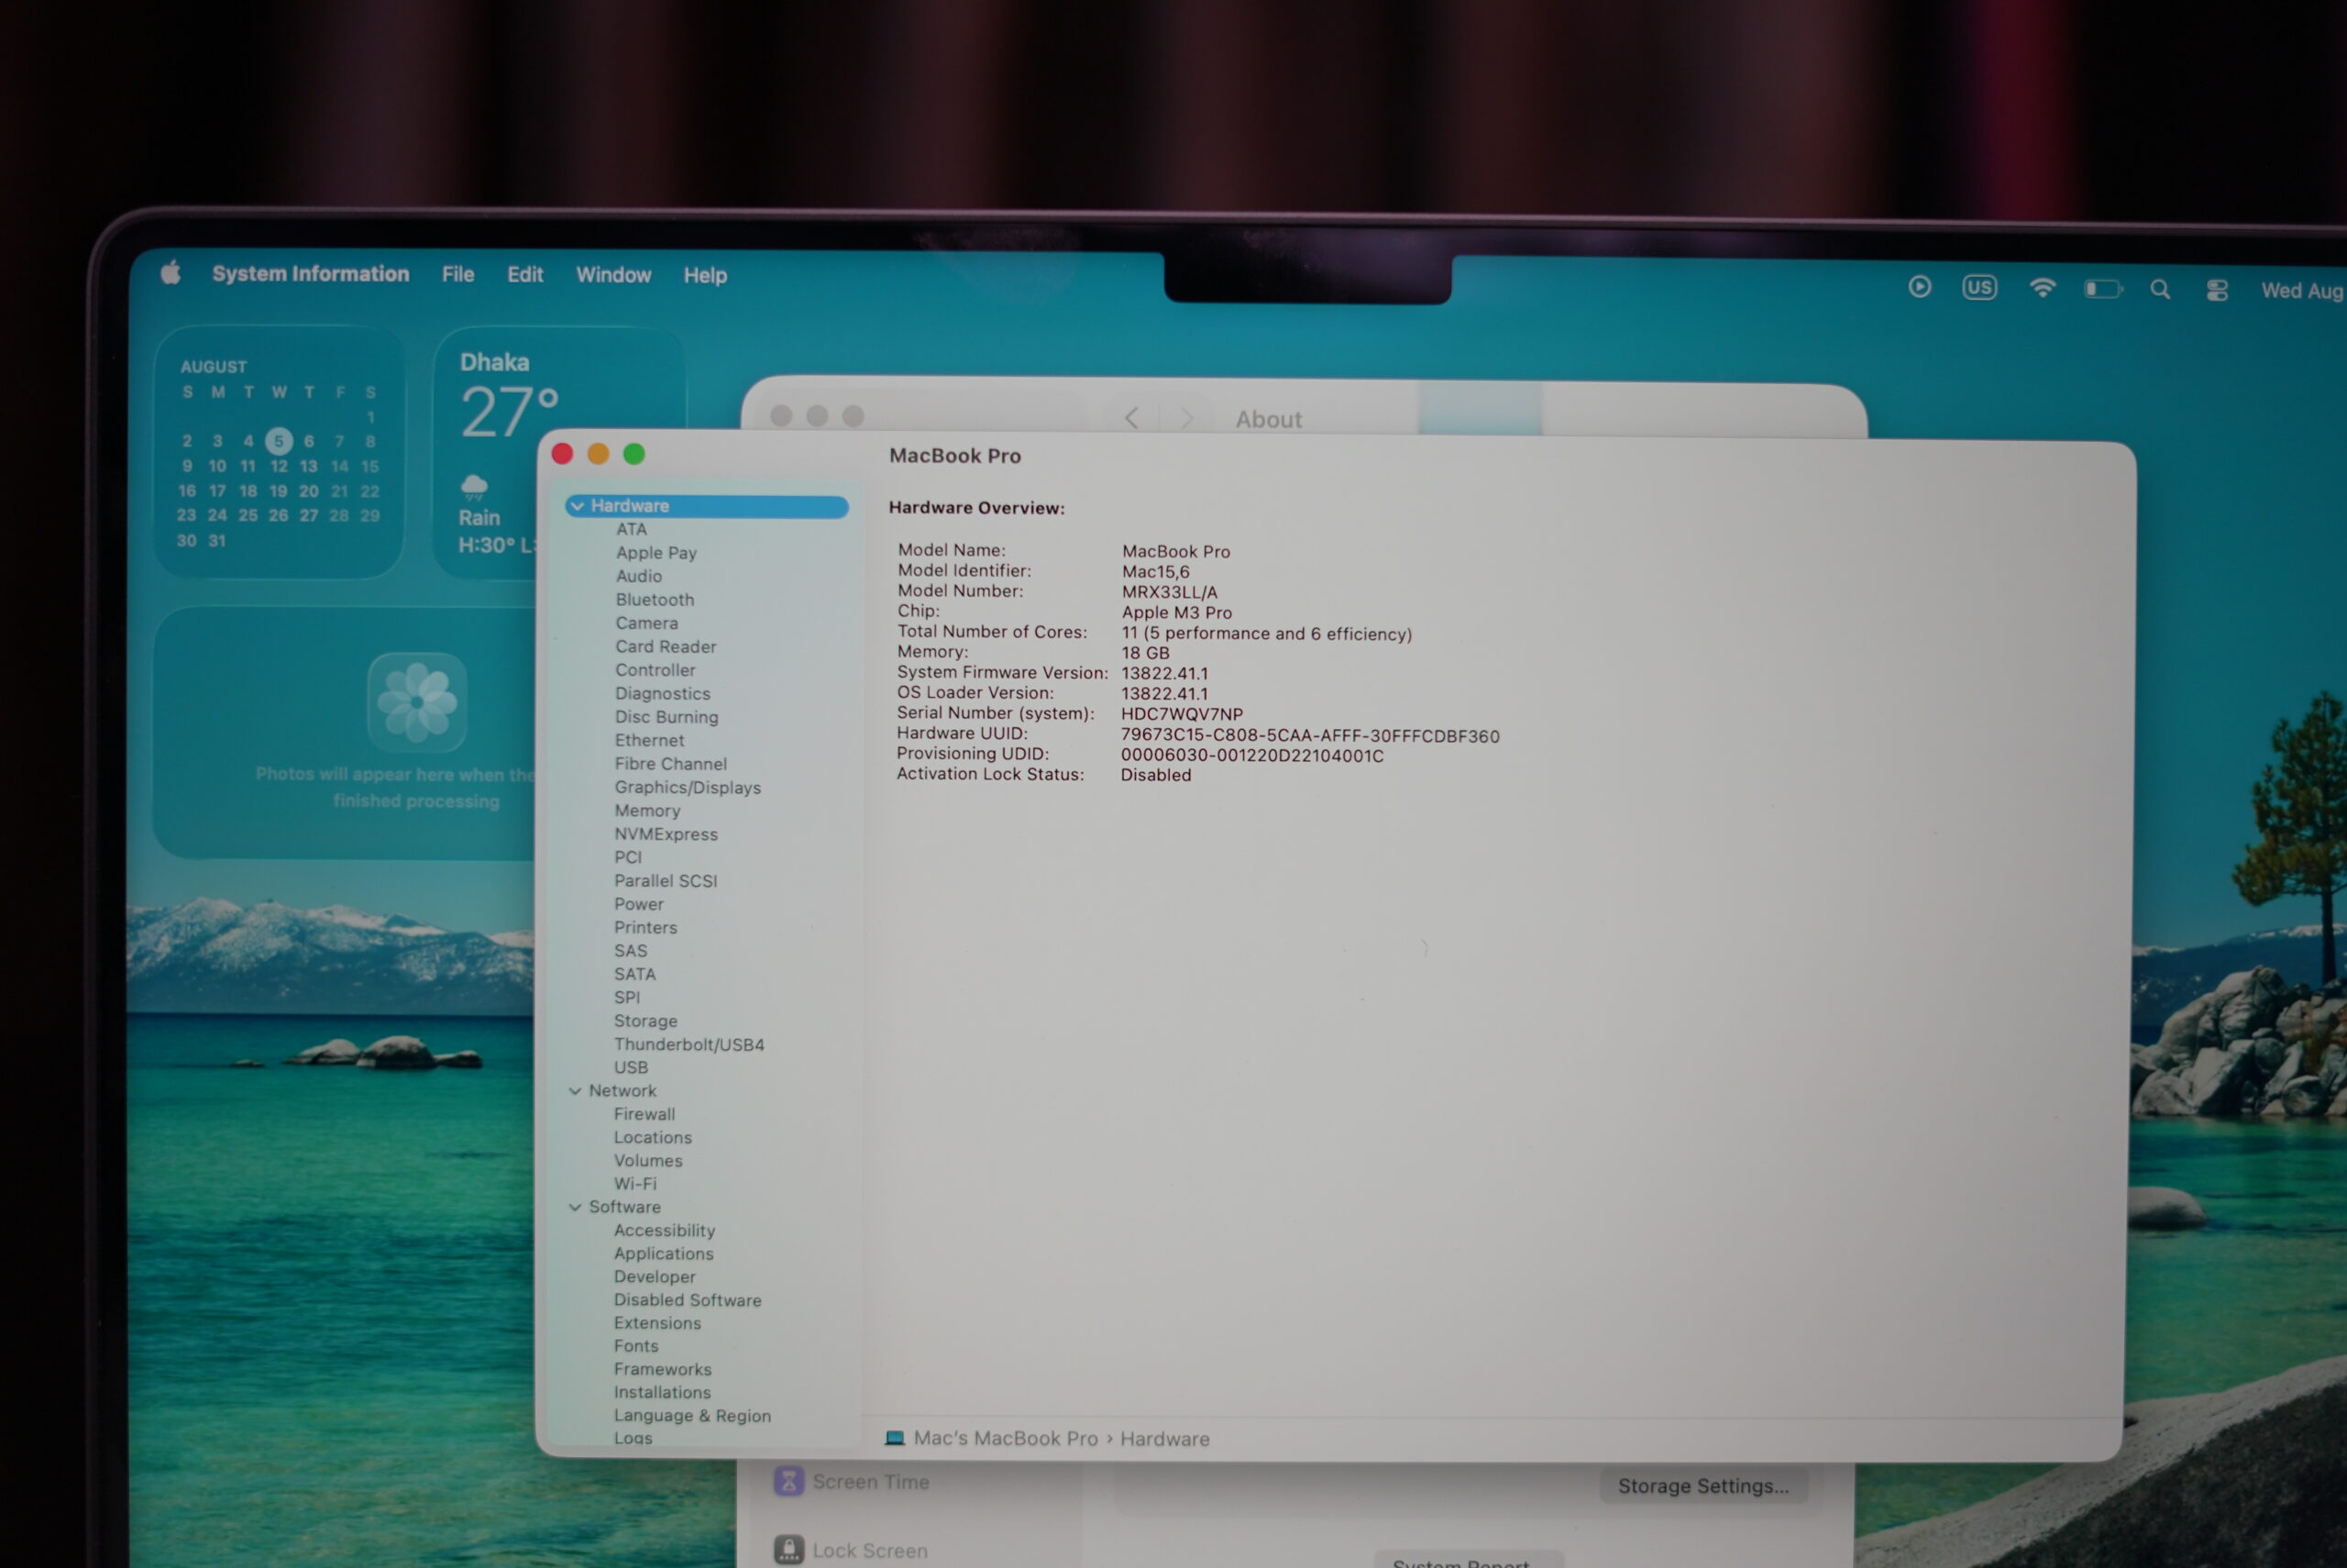Select SATA in the sidebar

tap(634, 974)
